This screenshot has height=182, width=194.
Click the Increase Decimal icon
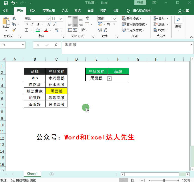click(100, 30)
